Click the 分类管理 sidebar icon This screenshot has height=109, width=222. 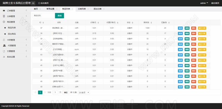pyautogui.click(x=4, y=16)
